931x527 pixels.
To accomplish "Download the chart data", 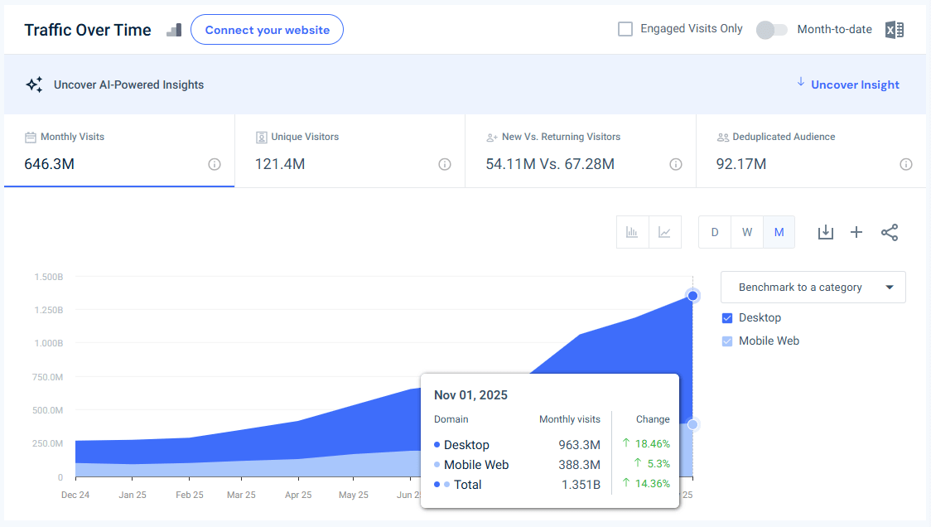I will [825, 232].
